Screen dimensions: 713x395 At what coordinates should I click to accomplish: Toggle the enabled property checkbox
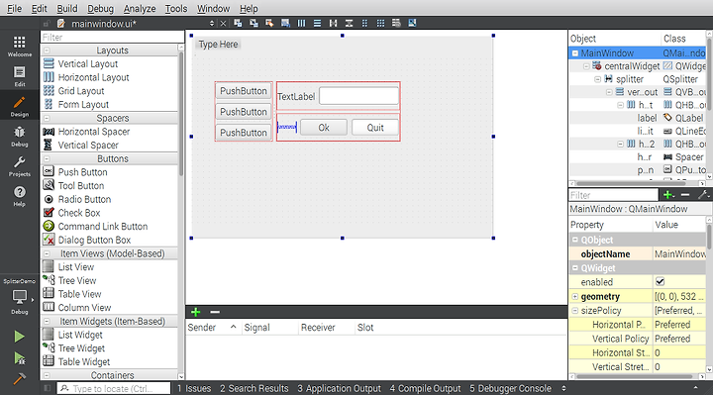[660, 282]
